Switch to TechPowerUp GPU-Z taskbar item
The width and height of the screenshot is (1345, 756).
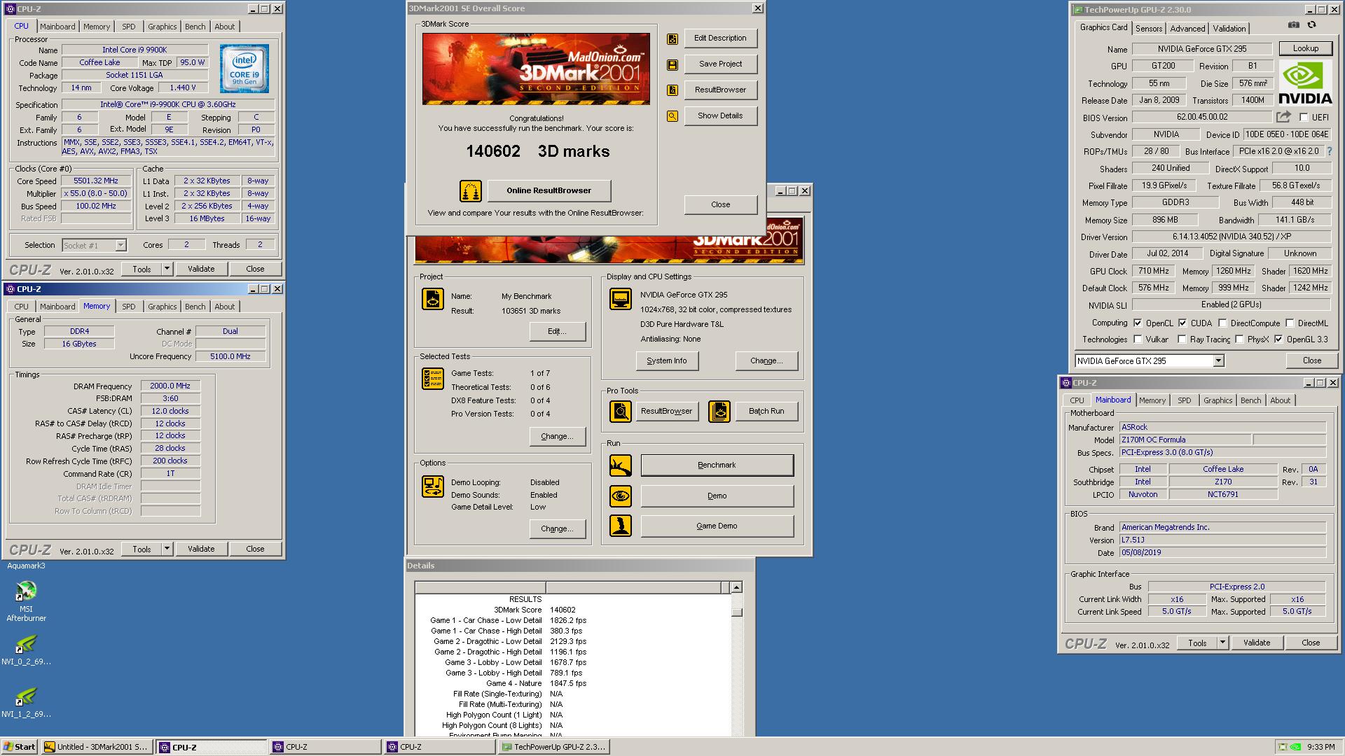click(x=553, y=747)
